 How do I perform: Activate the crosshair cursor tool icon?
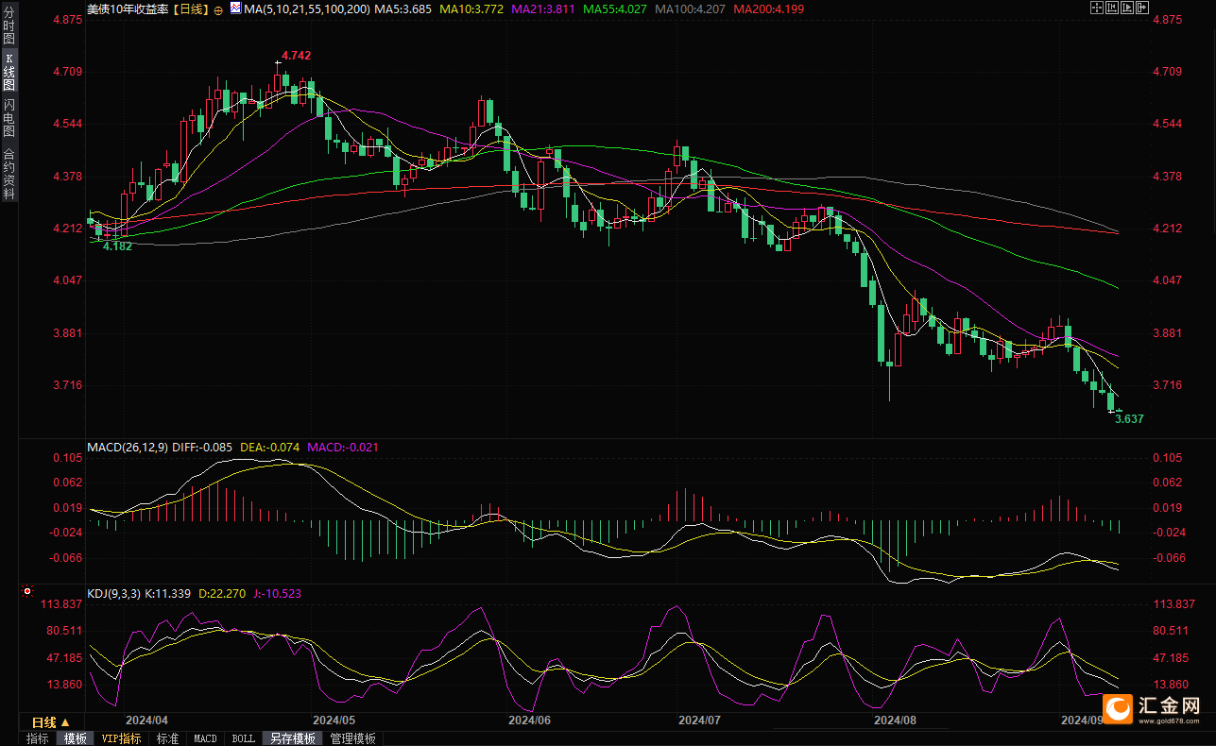[x=1097, y=8]
